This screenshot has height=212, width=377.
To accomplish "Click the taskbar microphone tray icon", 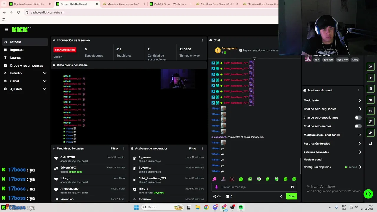I will [336, 207].
